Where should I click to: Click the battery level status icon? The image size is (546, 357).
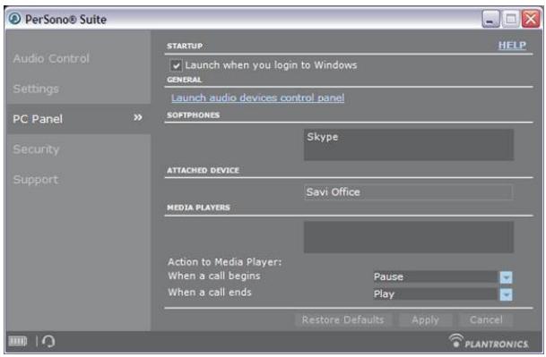click(17, 341)
